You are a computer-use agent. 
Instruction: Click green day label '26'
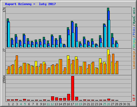pyautogui.click(x=108, y=104)
